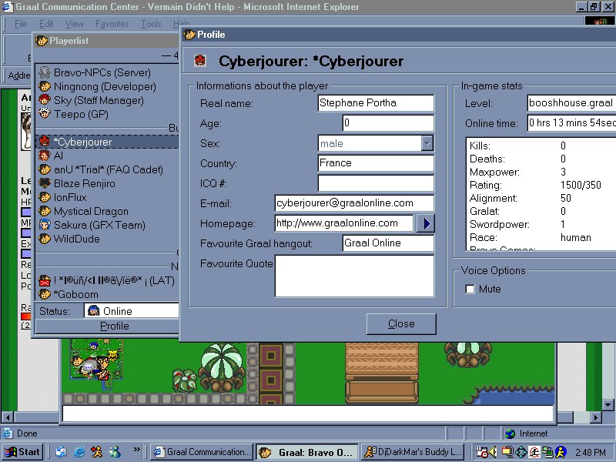
Task: Open the Edit menu in Internet Explorer
Action: tap(46, 24)
